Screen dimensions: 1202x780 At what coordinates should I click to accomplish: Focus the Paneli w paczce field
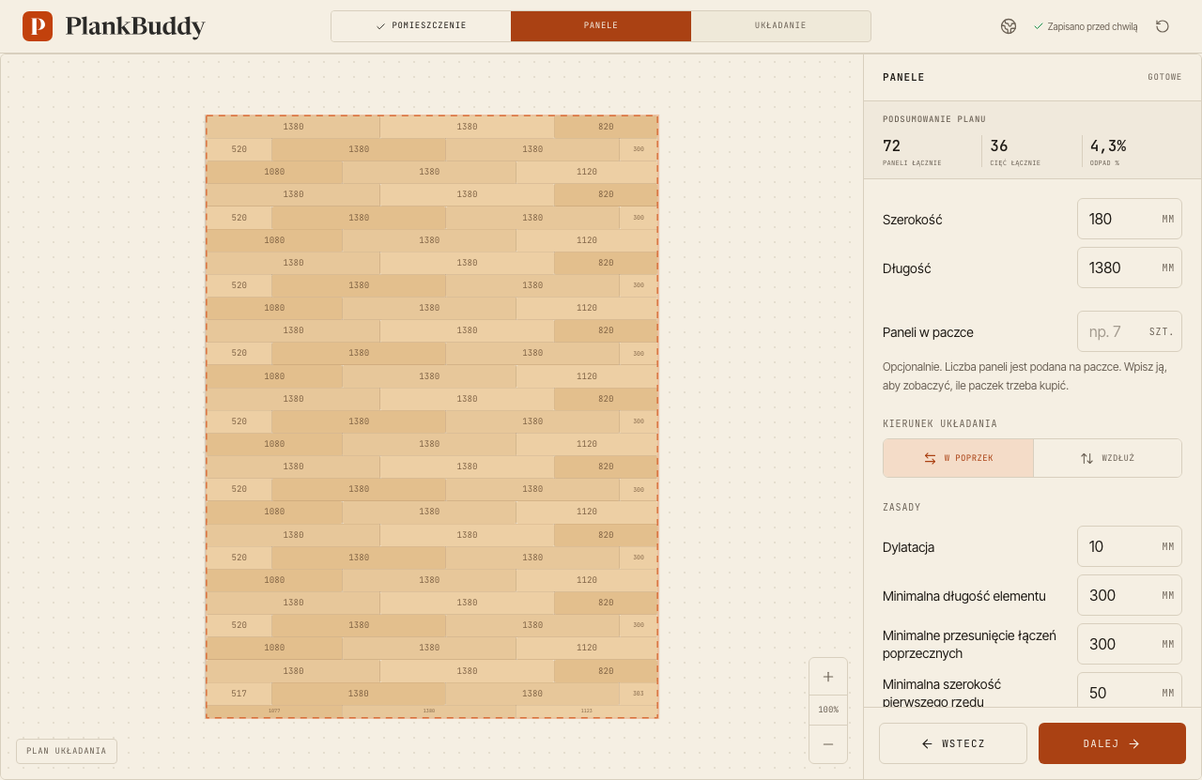pos(1129,331)
